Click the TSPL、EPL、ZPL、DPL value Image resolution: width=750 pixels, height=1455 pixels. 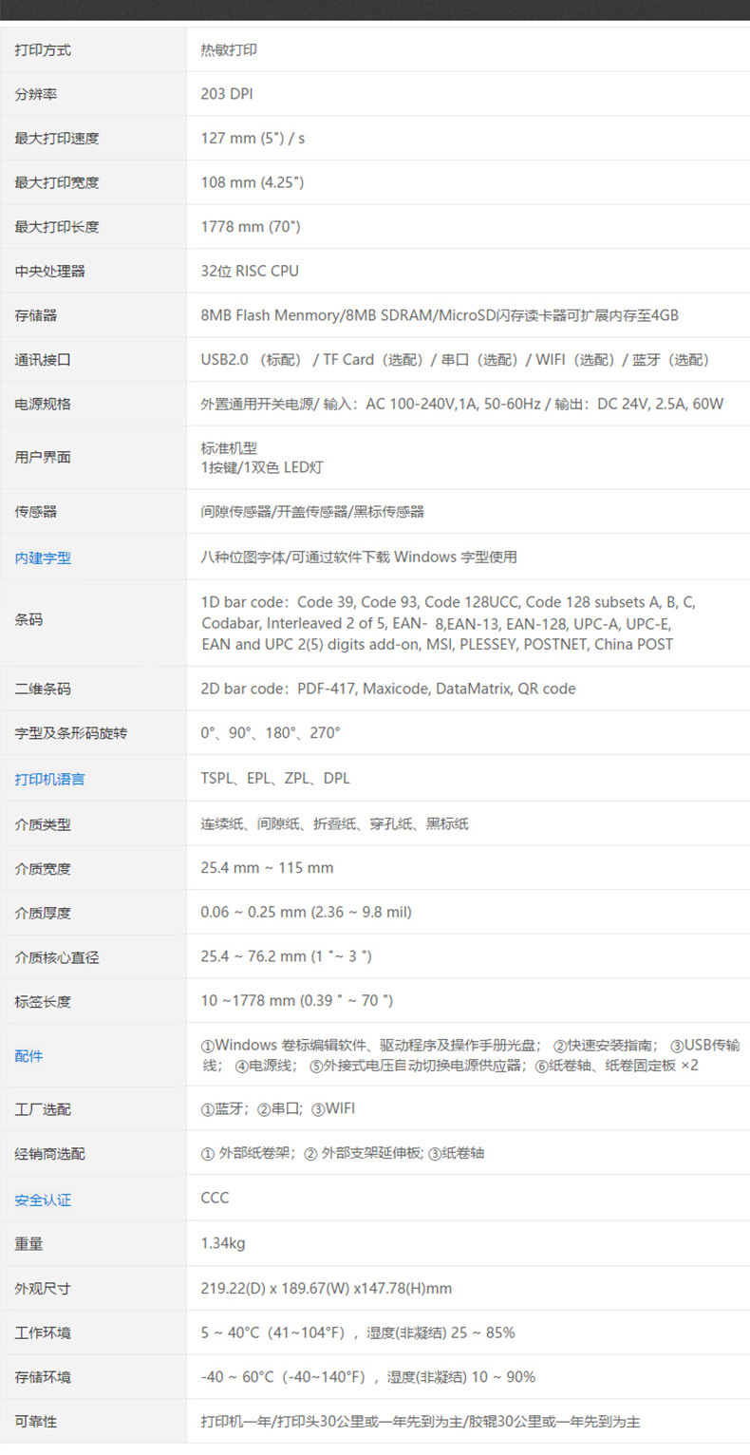click(x=275, y=778)
